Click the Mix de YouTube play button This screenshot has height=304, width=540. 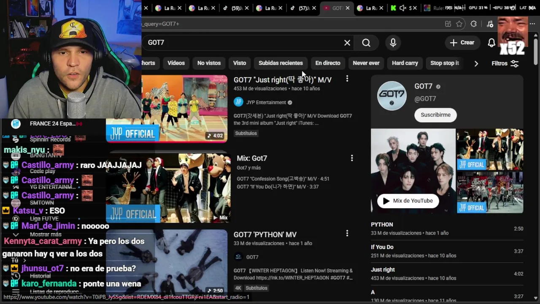click(408, 201)
